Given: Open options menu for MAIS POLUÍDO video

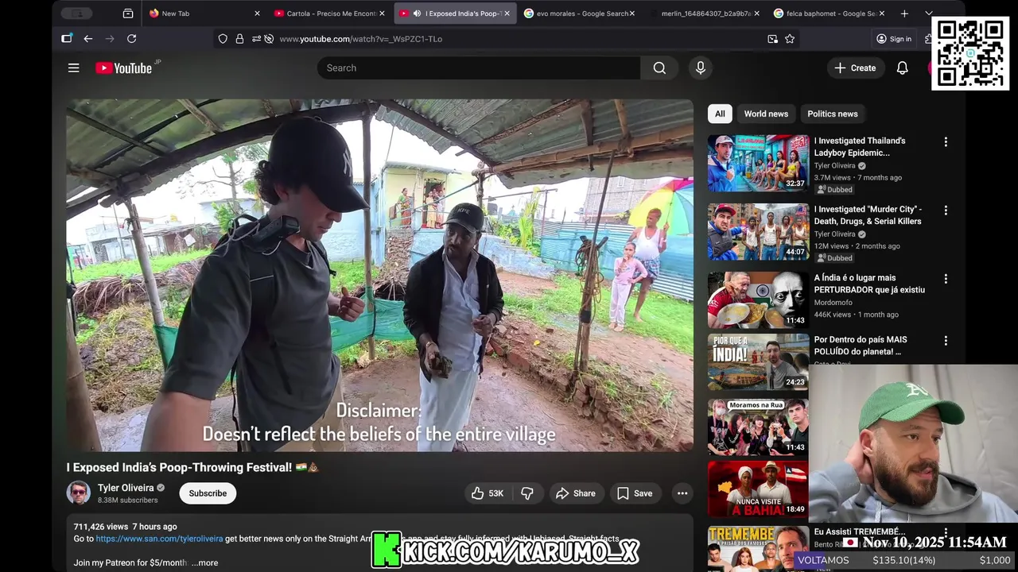Looking at the screenshot, I should pyautogui.click(x=946, y=341).
